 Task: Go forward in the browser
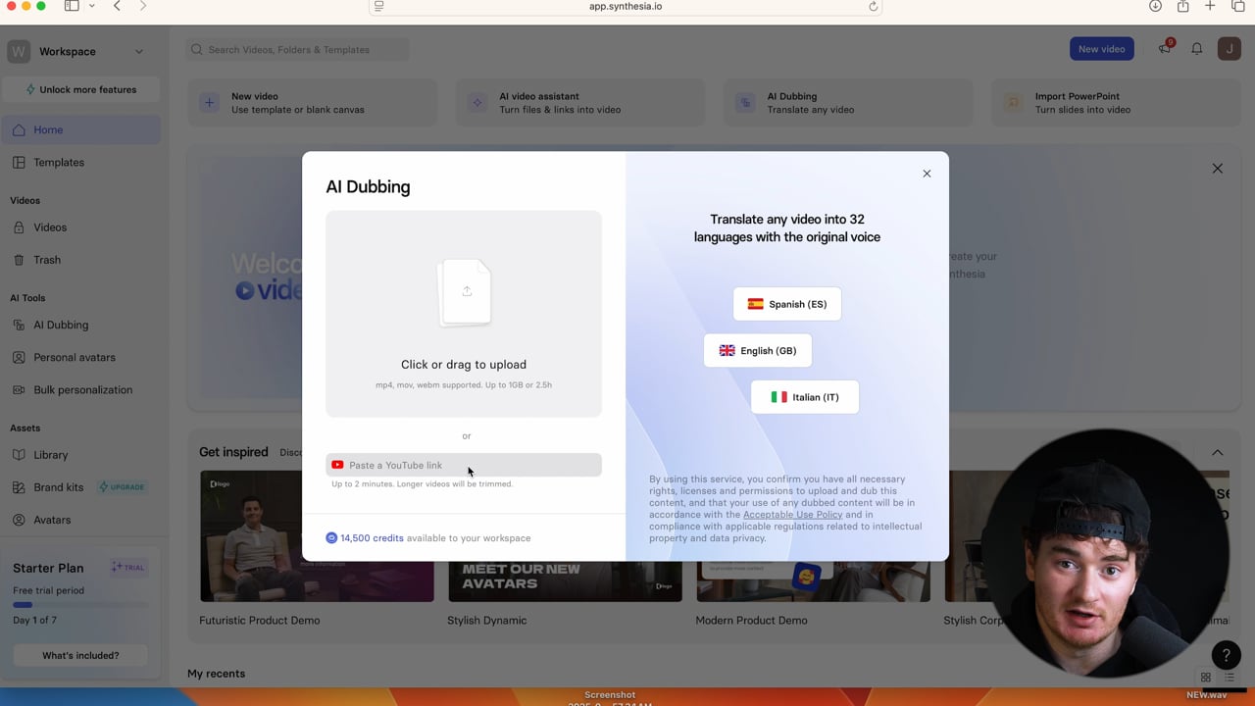pyautogui.click(x=142, y=6)
